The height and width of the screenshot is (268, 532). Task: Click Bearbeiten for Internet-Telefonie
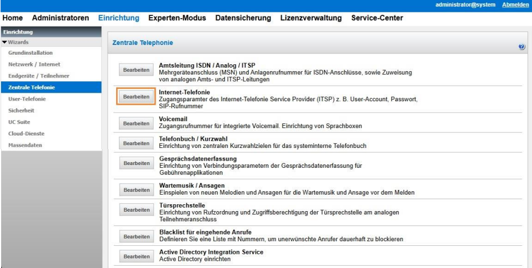pyautogui.click(x=136, y=97)
